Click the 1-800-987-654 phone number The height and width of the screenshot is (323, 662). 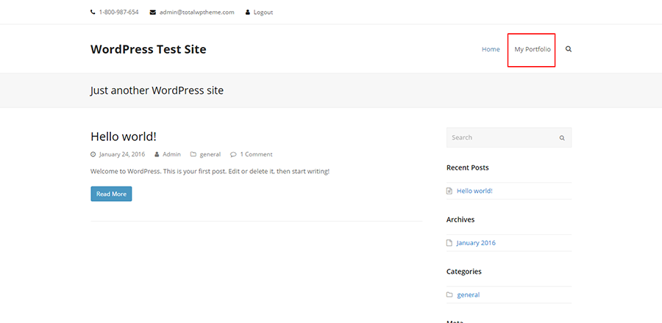point(118,12)
